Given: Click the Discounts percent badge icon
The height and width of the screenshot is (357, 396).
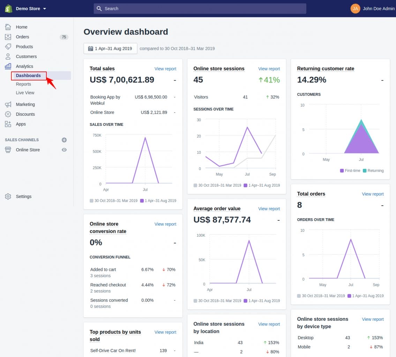Looking at the screenshot, I should click(x=8, y=114).
